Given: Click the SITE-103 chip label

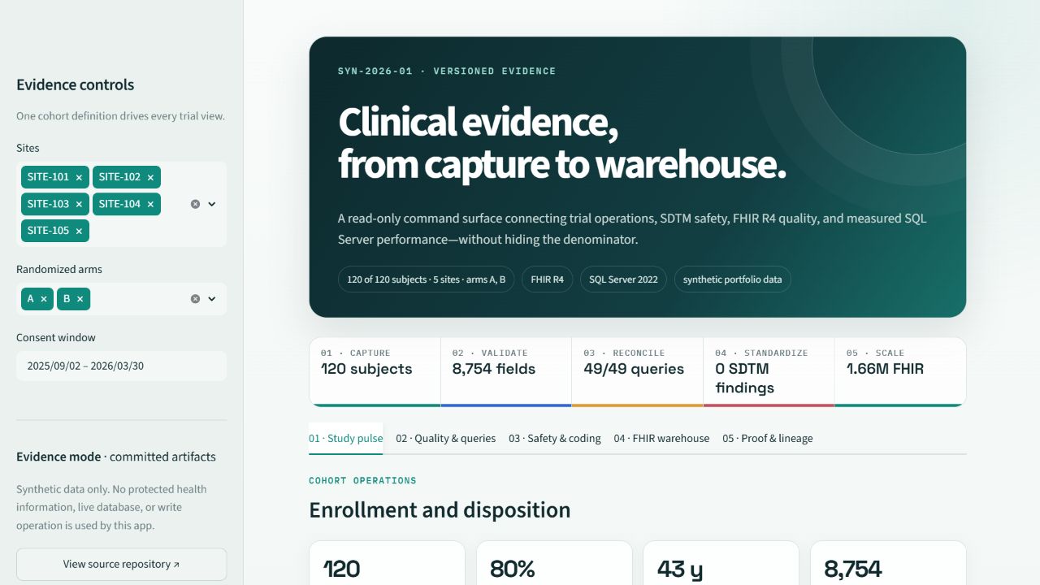Looking at the screenshot, I should pos(48,204).
